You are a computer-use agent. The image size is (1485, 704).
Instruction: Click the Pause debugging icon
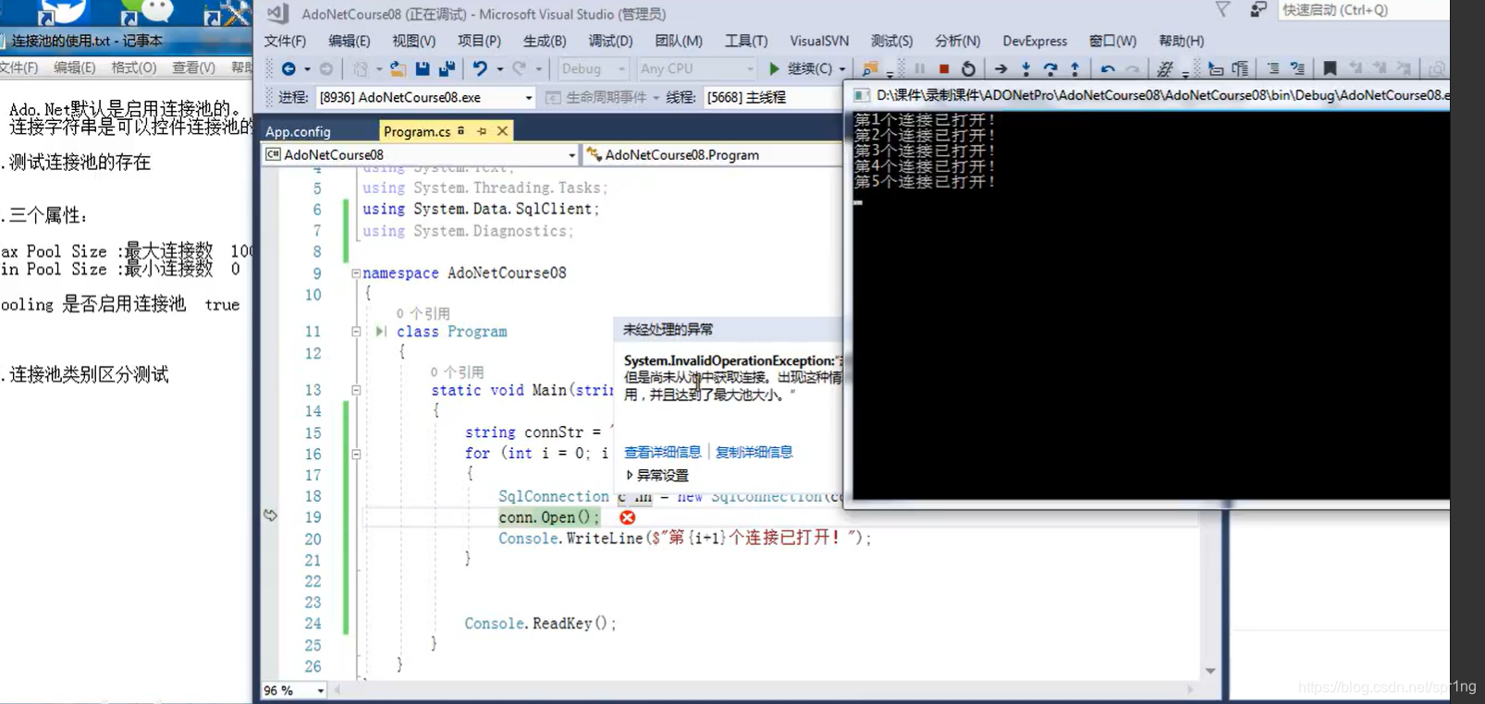(920, 68)
